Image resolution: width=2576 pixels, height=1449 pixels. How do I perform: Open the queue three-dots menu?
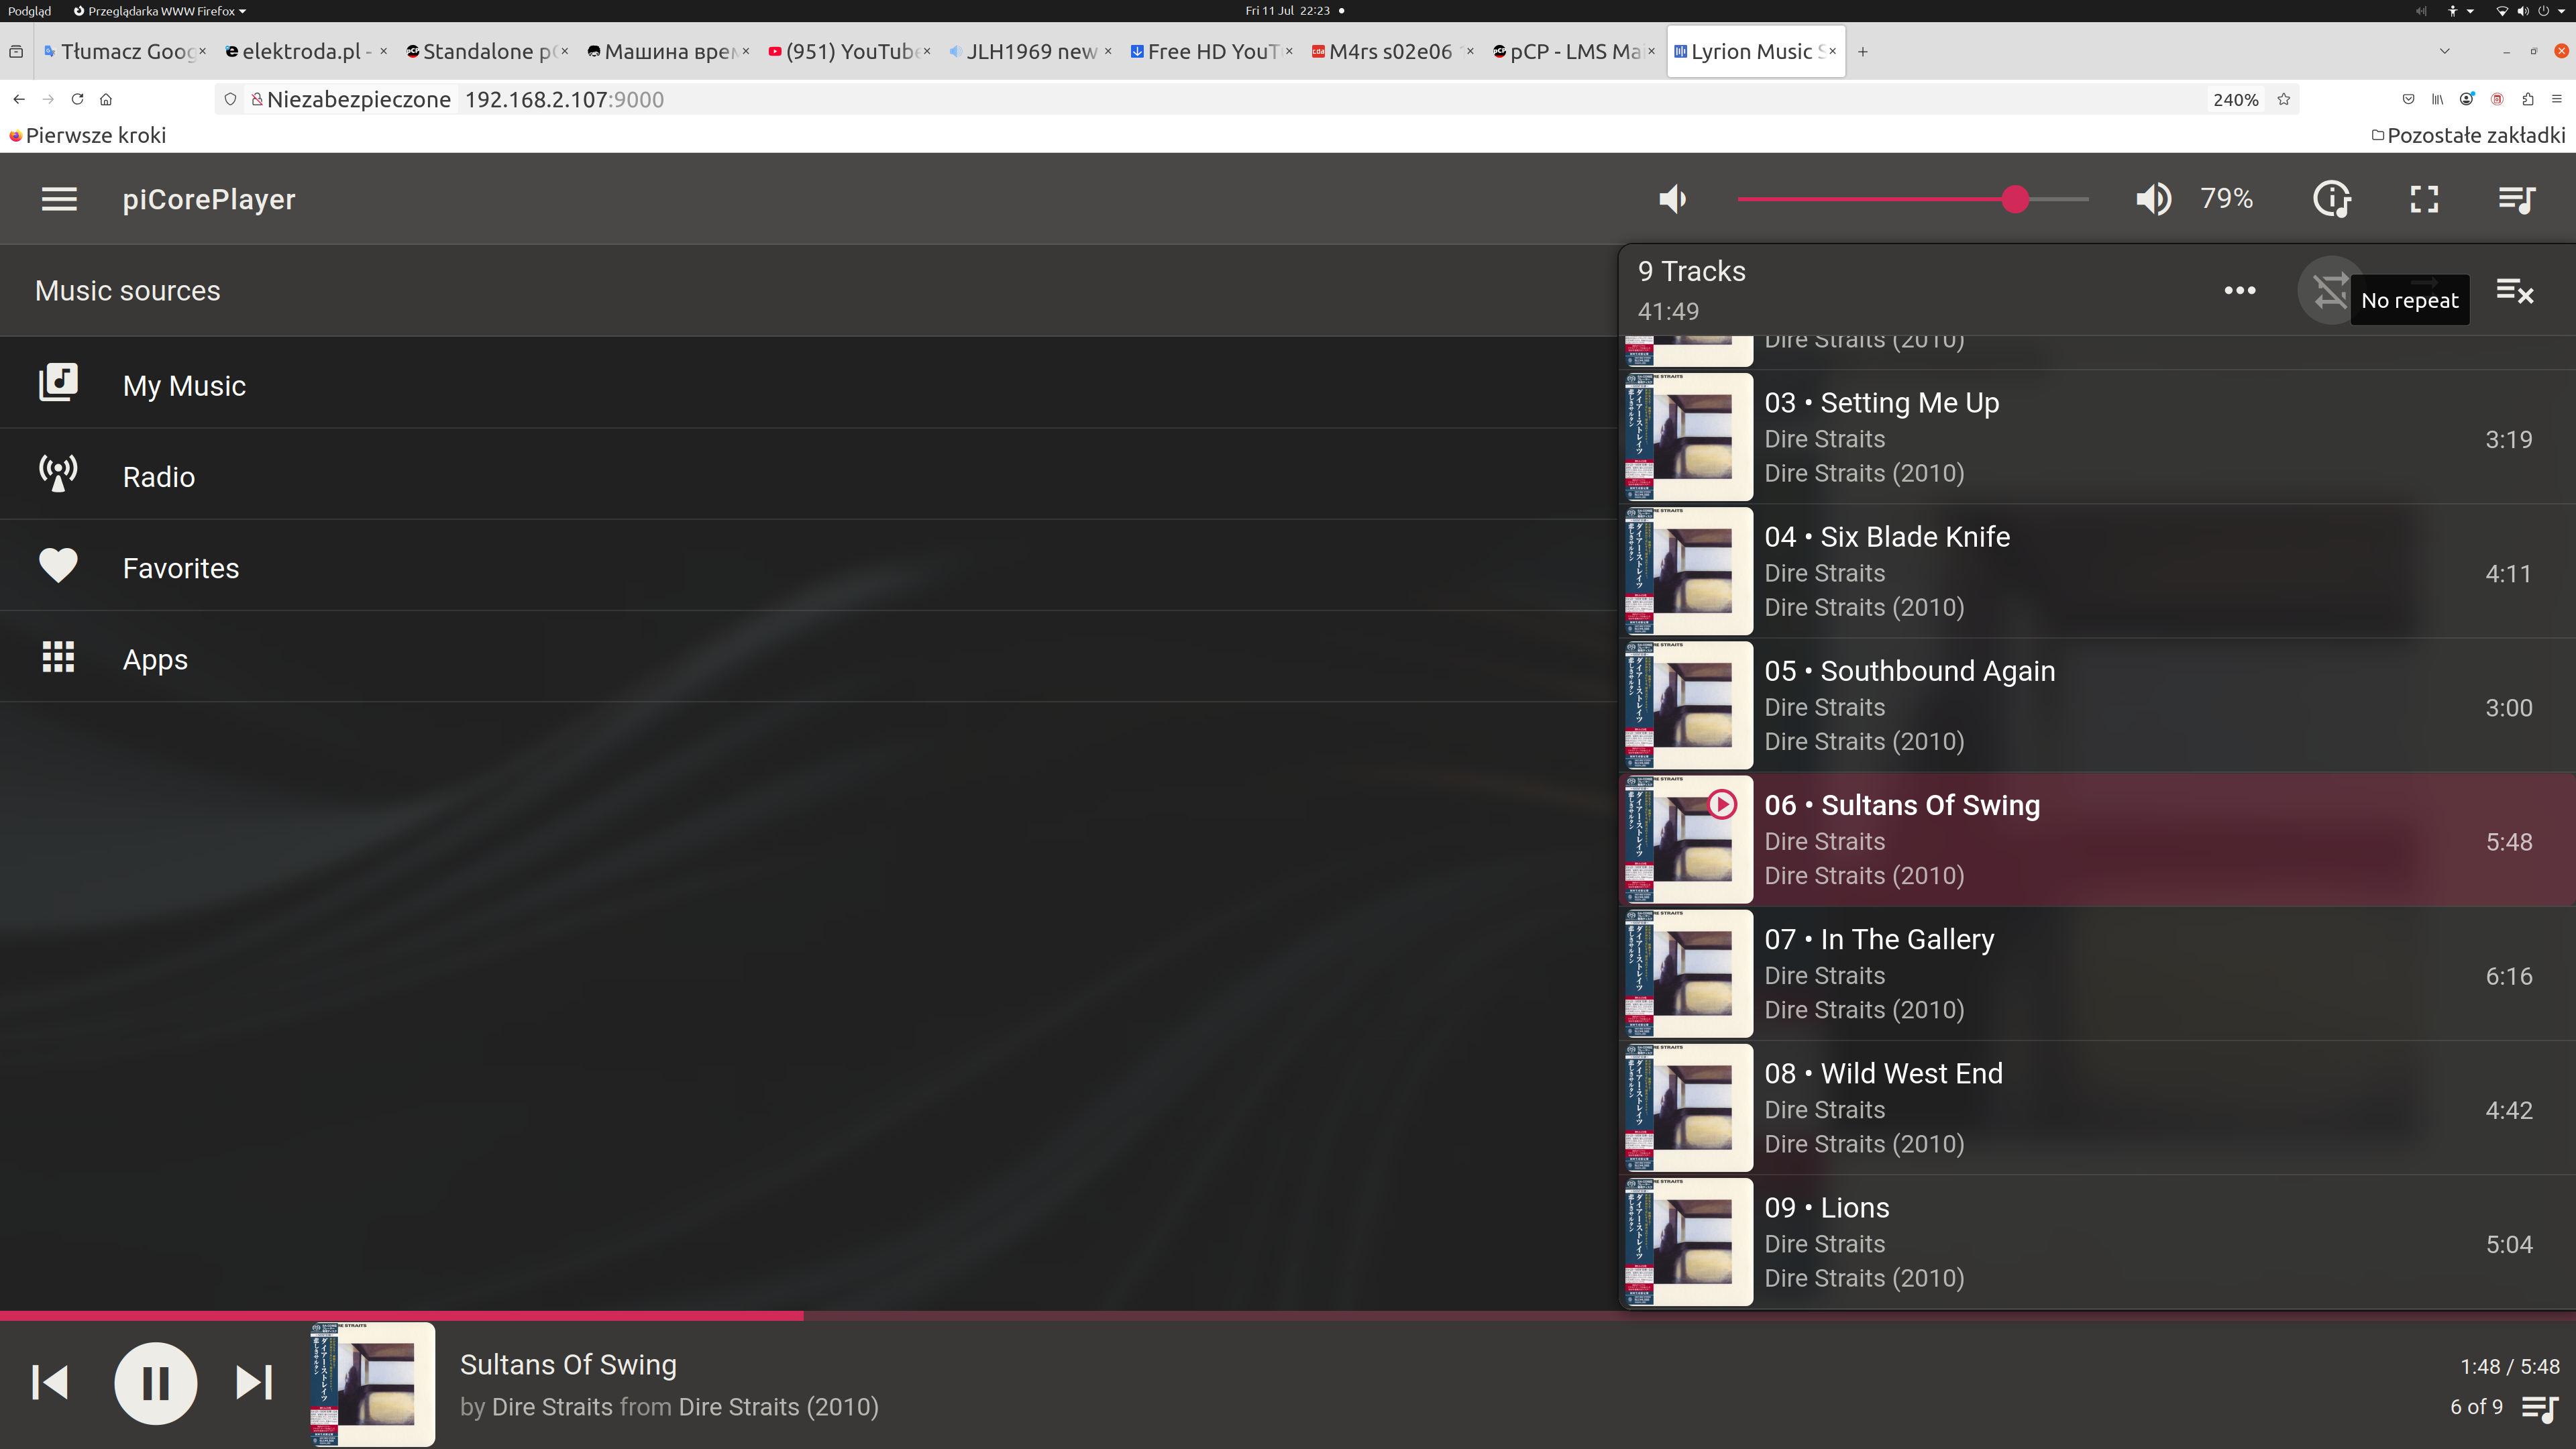tap(2239, 290)
